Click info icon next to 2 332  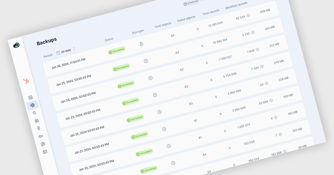tap(253, 32)
